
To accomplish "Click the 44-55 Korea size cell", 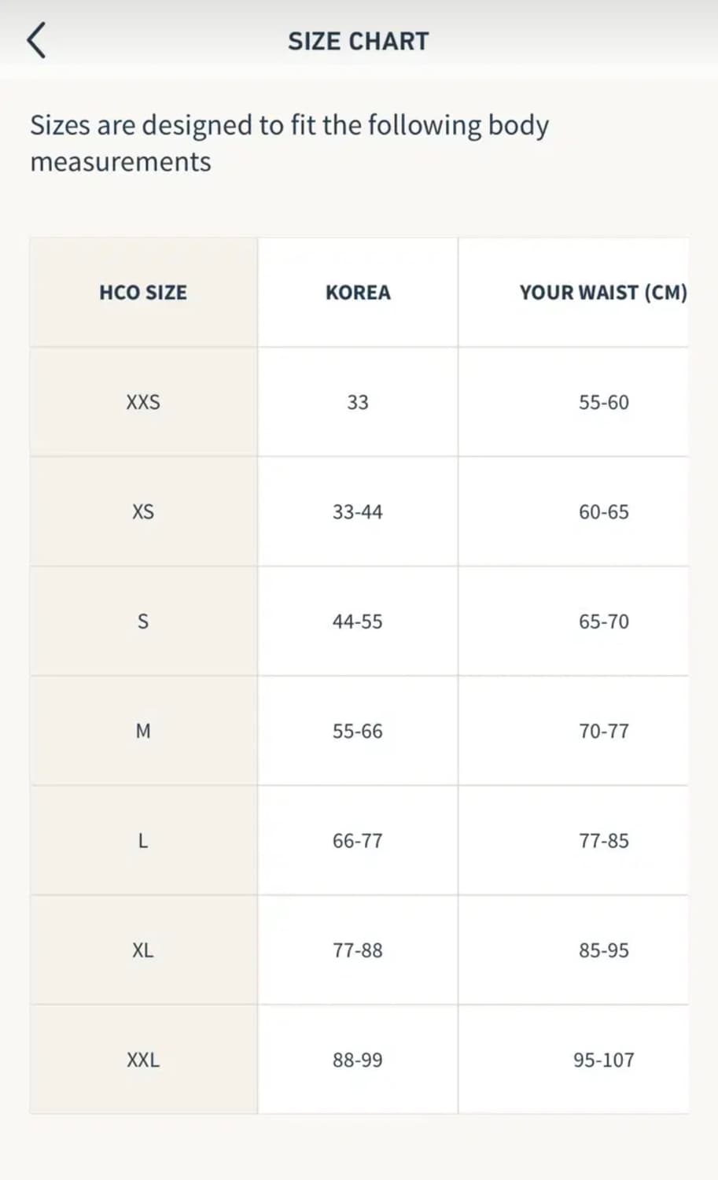I will coord(358,621).
